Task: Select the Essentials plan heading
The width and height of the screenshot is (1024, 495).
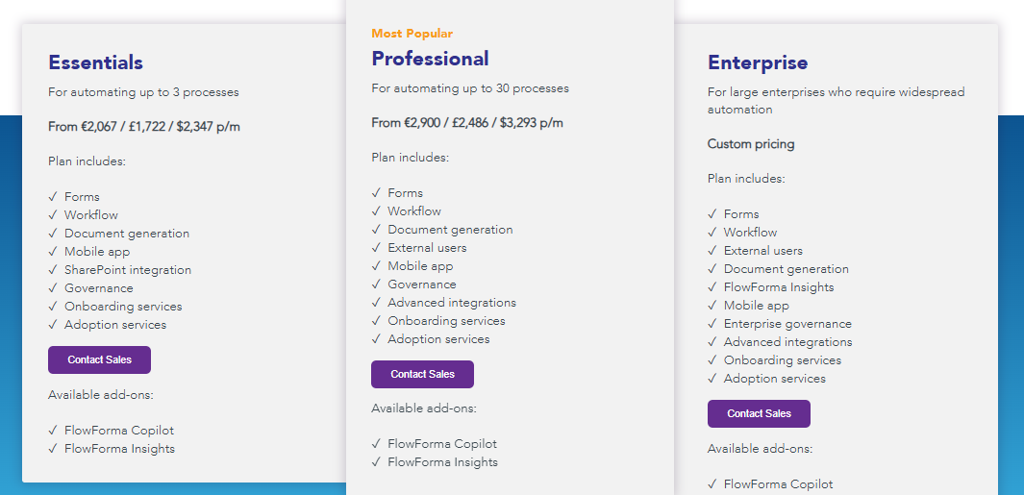Action: point(95,62)
